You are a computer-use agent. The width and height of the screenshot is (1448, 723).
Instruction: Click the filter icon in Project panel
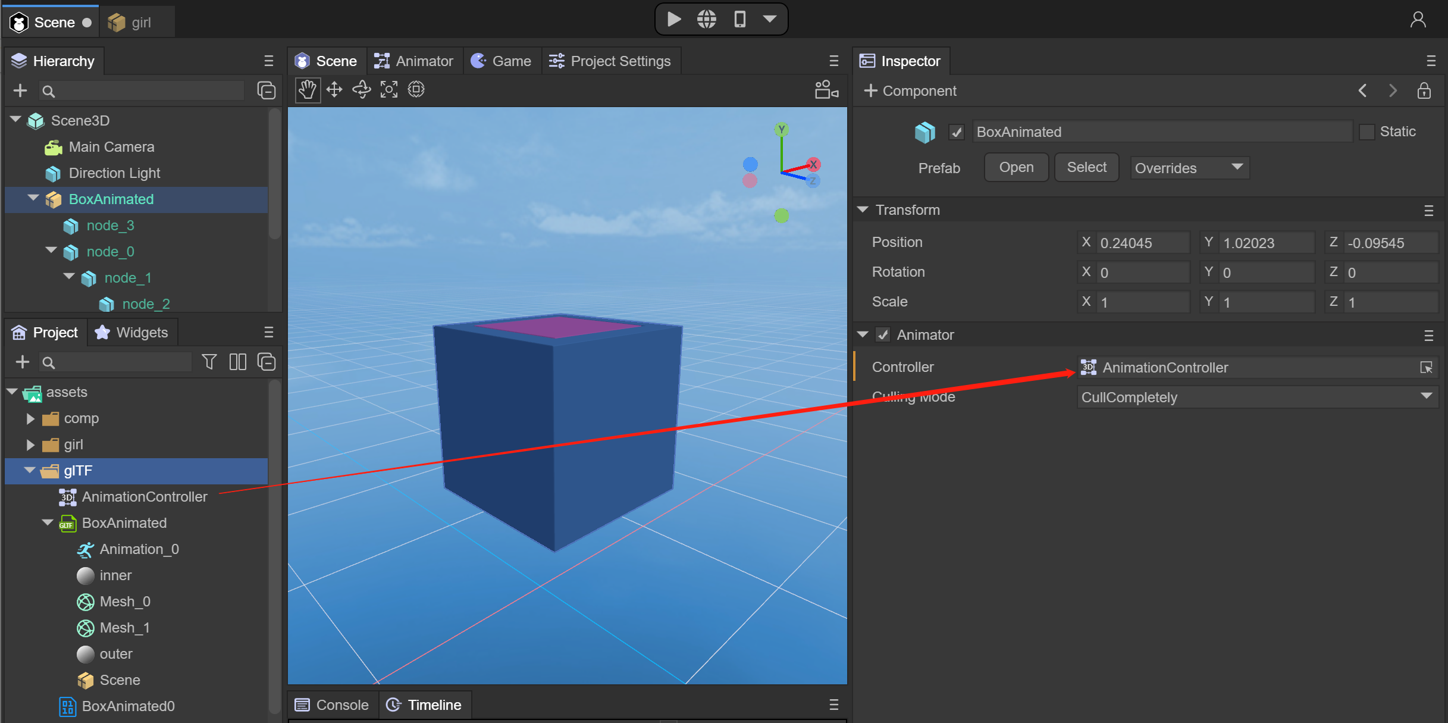coord(209,362)
